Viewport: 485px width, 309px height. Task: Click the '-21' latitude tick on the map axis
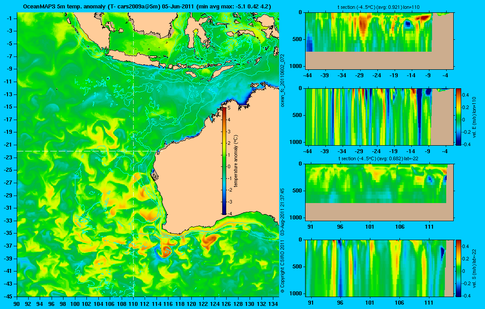pyautogui.click(x=9, y=145)
